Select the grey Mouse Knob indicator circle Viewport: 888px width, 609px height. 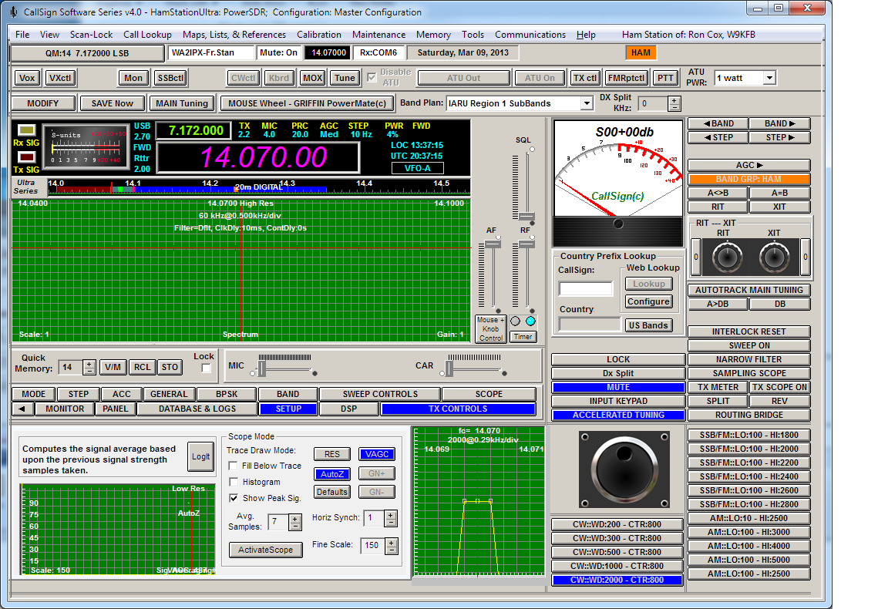[x=516, y=321]
